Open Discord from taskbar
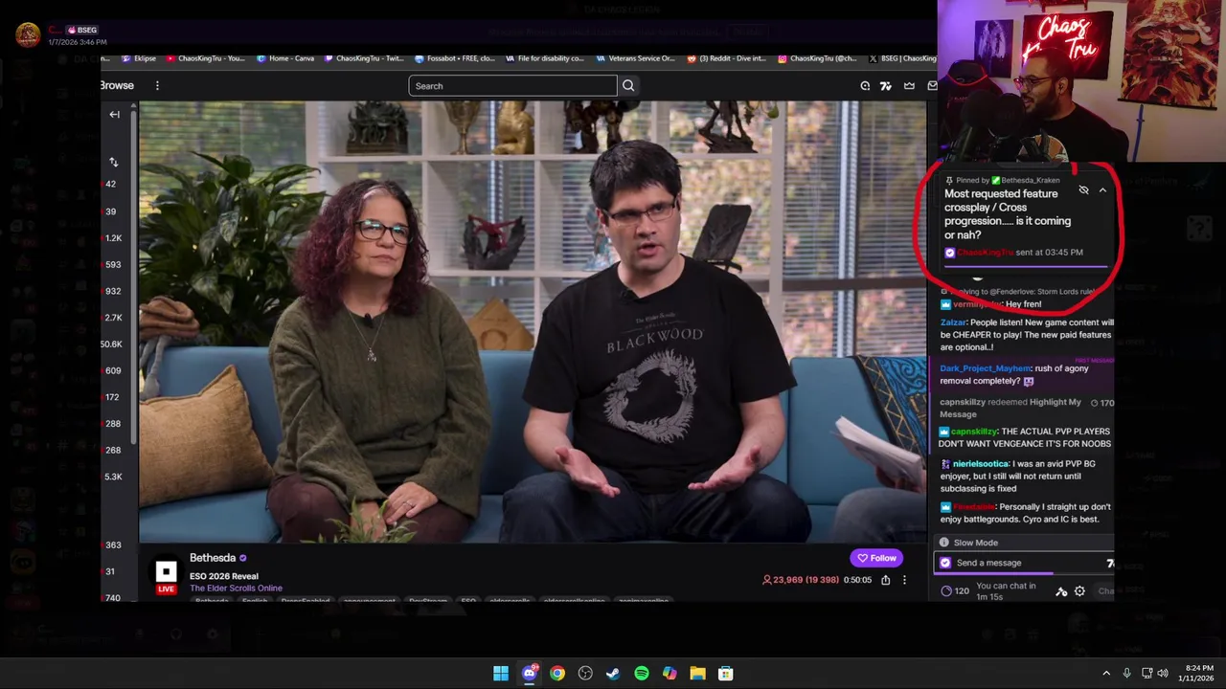 [x=529, y=674]
